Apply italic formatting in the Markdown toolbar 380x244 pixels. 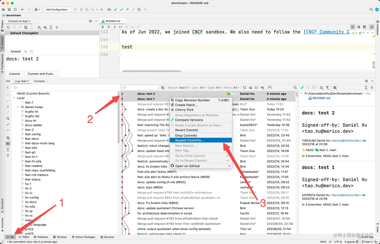pyautogui.click(x=115, y=27)
